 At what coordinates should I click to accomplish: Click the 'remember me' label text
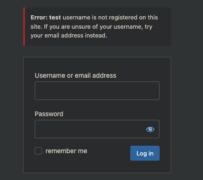tap(66, 151)
